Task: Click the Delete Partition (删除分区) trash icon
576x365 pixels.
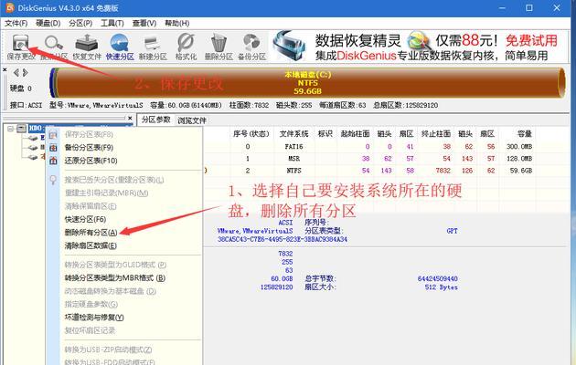Action: pos(219,43)
